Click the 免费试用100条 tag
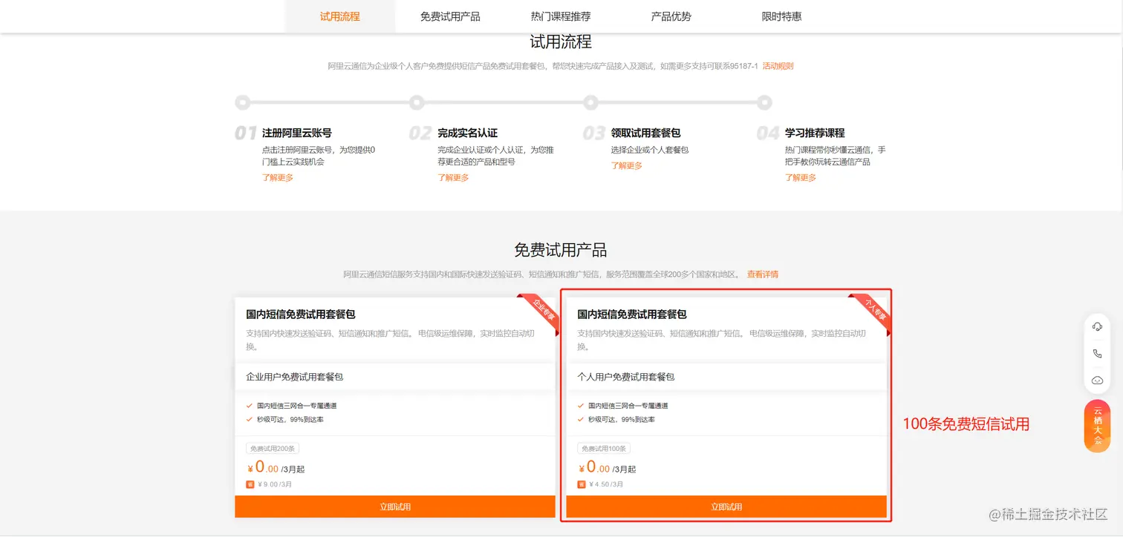Viewport: 1123px width, 537px height. (604, 449)
